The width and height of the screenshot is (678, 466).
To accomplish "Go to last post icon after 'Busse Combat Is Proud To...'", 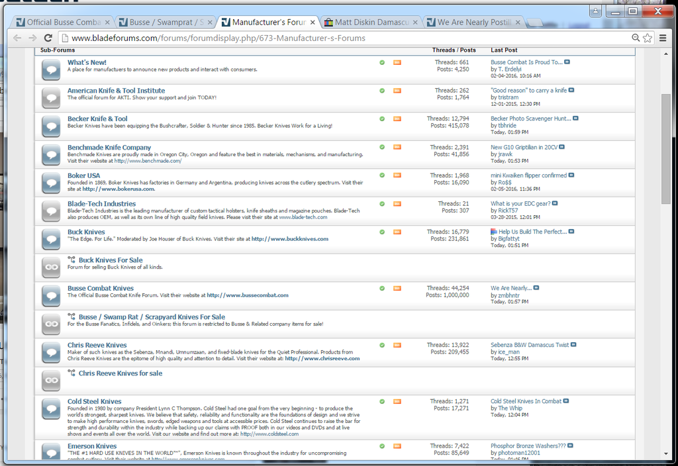I will pos(567,62).
